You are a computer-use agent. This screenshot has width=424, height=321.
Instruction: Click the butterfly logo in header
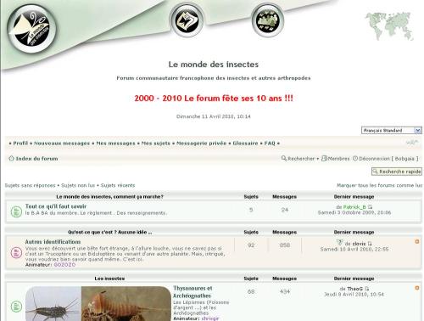click(31, 29)
